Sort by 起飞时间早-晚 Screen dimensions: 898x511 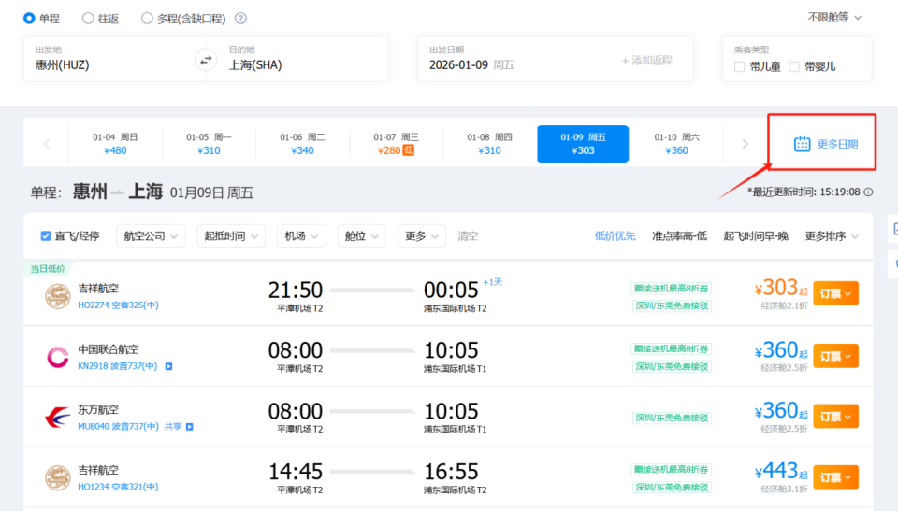(x=756, y=235)
